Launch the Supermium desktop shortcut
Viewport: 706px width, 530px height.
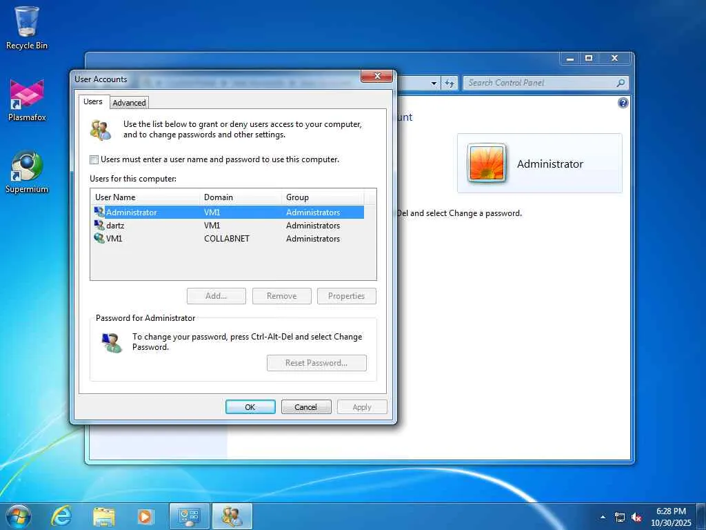pos(27,172)
